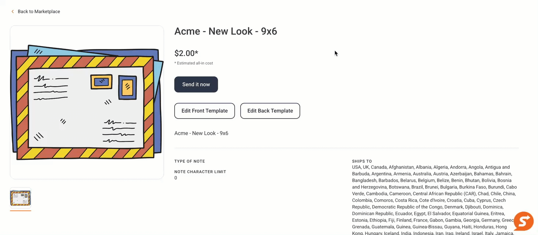Click the NOTE CHARACTER LIMIT label
The height and width of the screenshot is (235, 538).
200,172
